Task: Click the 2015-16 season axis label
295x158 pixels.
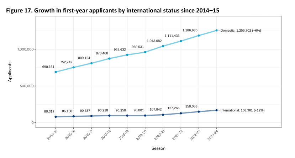Action: pos(70,135)
